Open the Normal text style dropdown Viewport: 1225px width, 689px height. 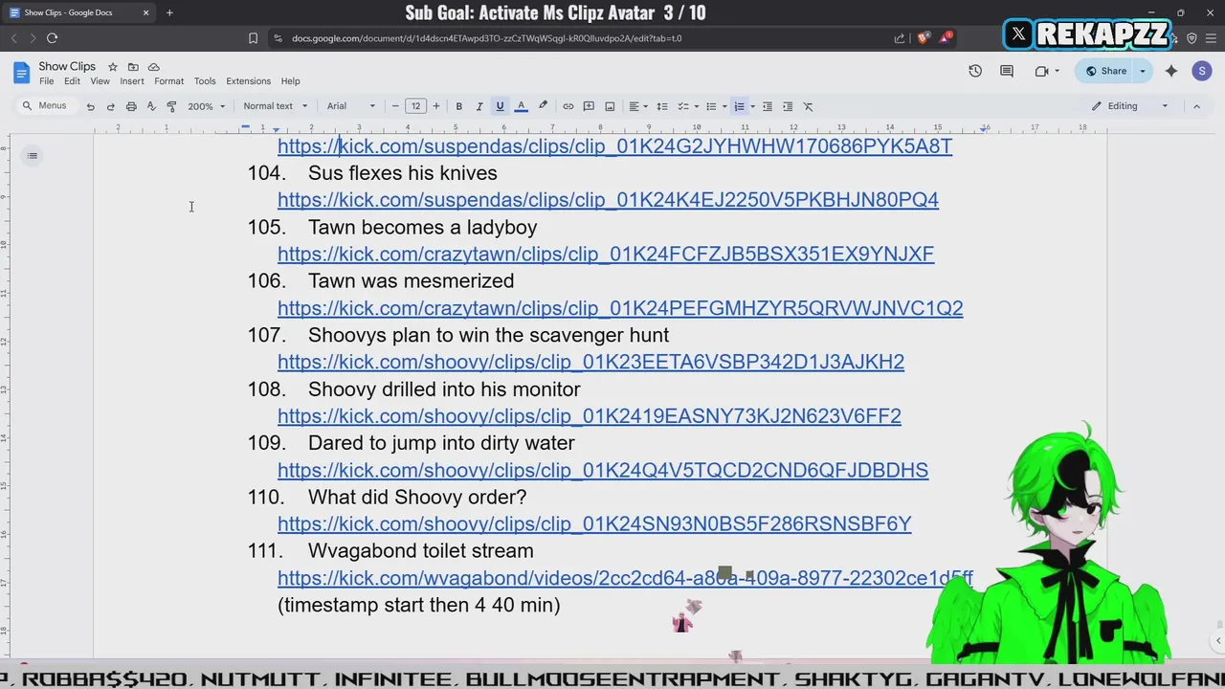tap(276, 106)
